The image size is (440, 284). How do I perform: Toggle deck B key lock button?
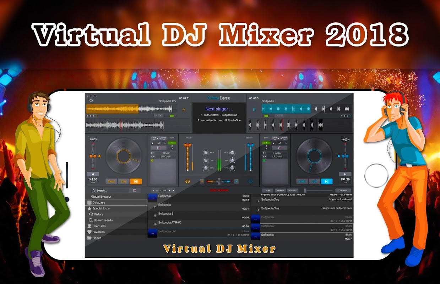tap(345, 174)
